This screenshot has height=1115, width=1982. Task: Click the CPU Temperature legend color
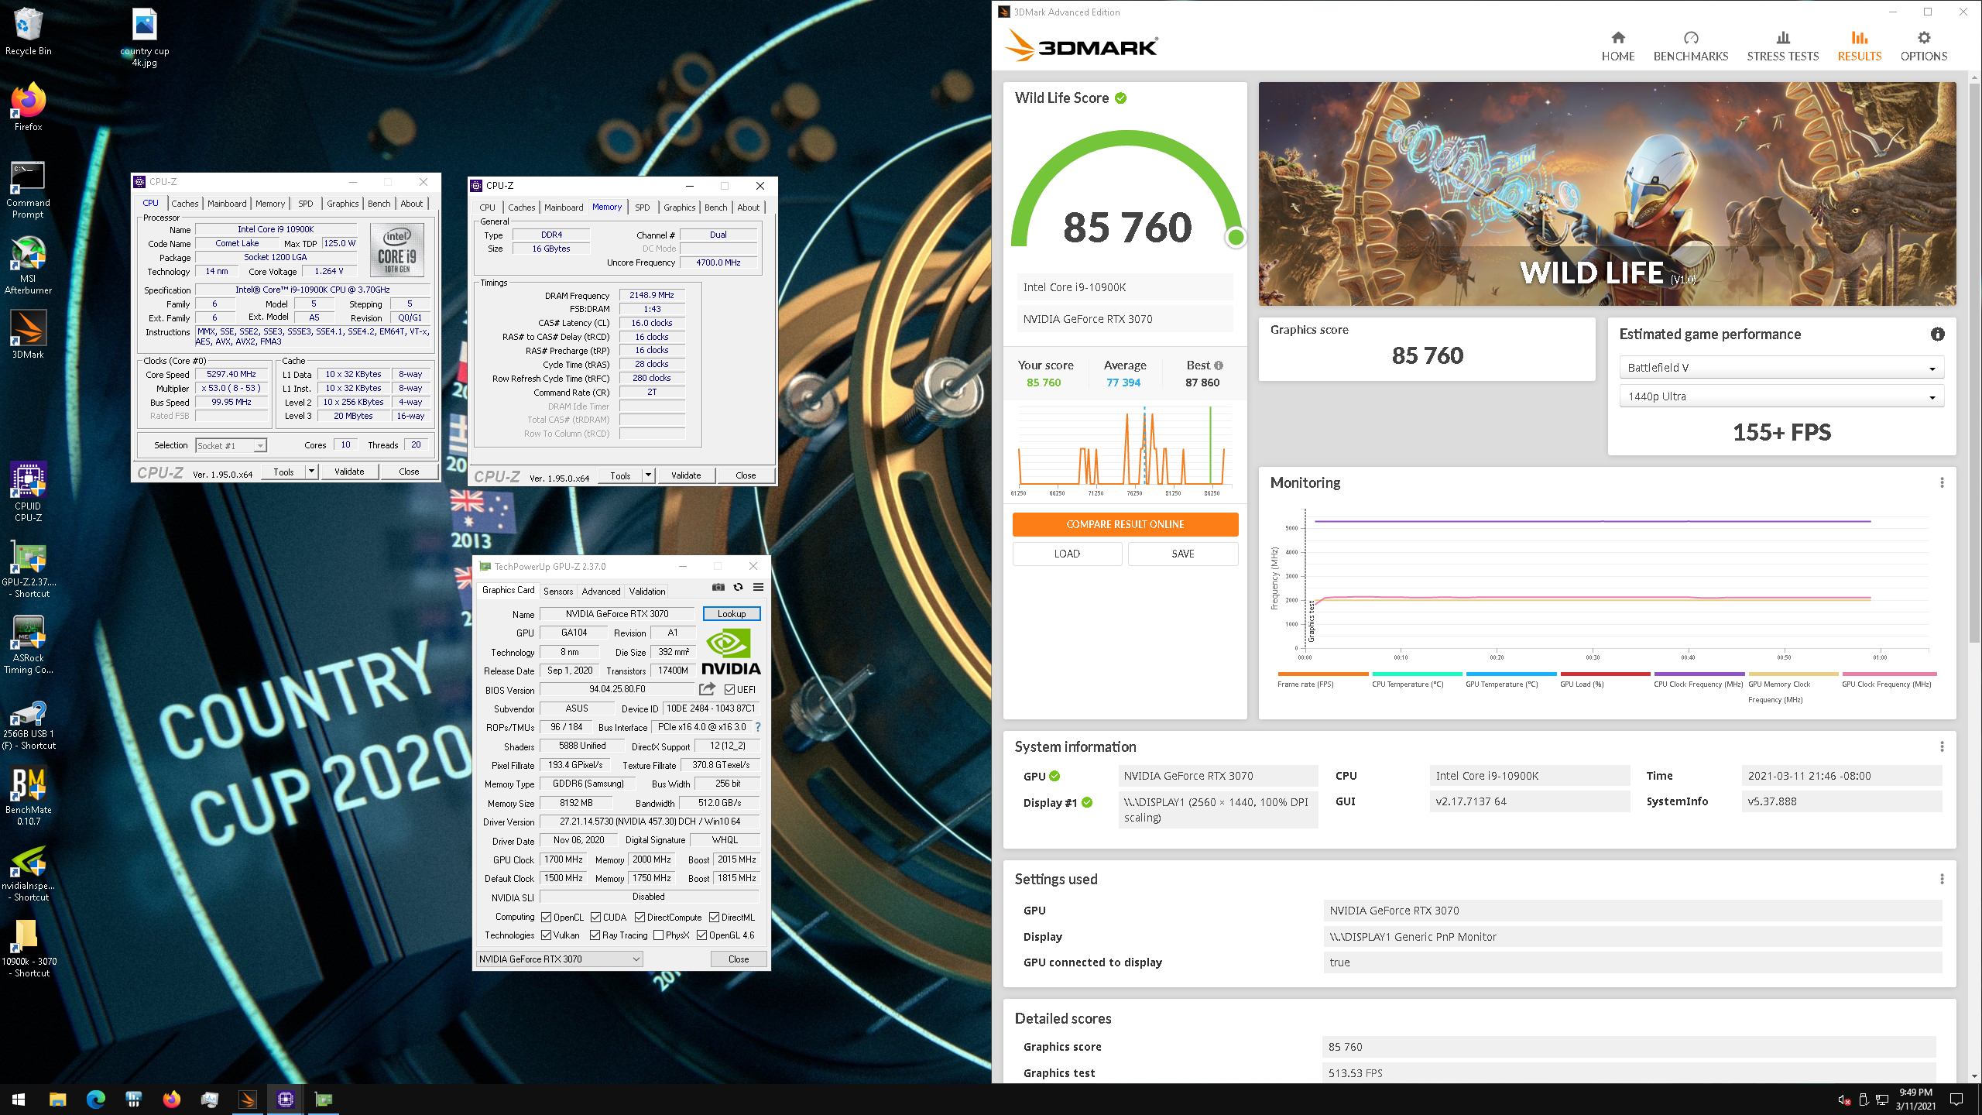[1417, 674]
